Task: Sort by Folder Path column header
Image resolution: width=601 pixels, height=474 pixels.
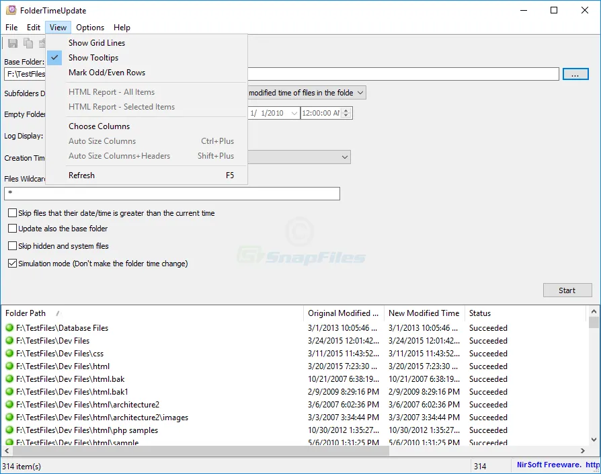Action: (152, 313)
